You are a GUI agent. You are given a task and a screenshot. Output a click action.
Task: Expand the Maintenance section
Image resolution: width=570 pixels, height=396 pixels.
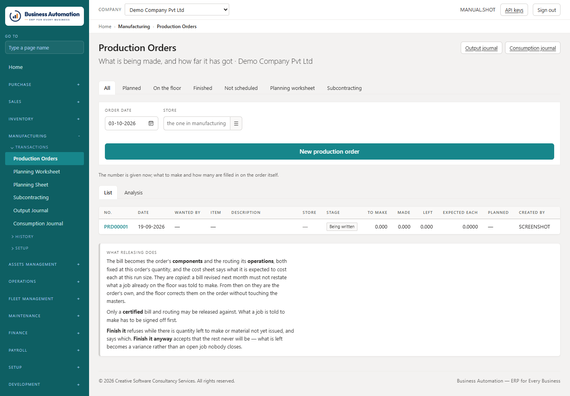click(x=44, y=316)
